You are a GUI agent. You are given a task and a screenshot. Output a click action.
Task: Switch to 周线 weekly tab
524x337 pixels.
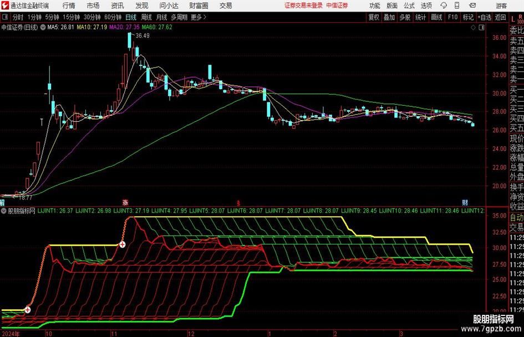(x=146, y=17)
